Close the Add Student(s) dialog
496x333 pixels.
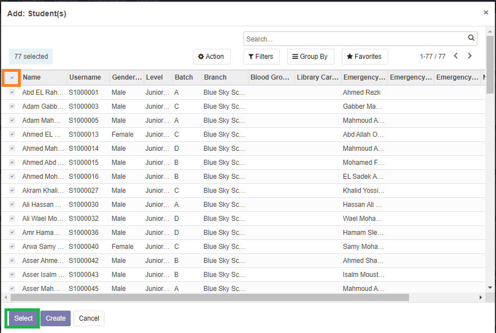486,12
